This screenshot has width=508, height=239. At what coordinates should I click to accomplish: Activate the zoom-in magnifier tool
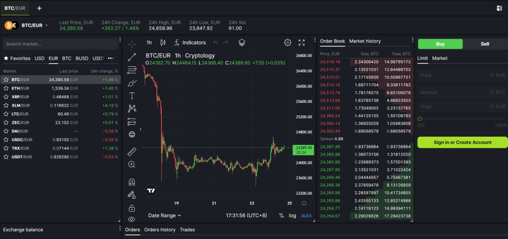[132, 164]
